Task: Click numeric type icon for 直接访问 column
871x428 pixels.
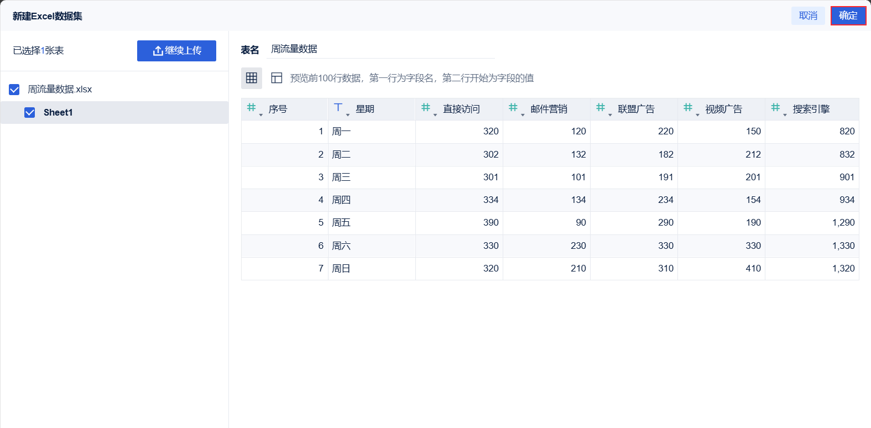Action: 426,108
